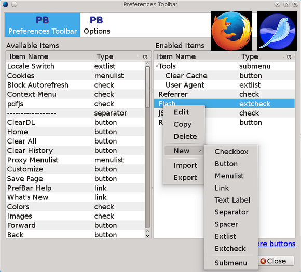
Task: Select the Clear All row
Action: pyautogui.click(x=75, y=141)
